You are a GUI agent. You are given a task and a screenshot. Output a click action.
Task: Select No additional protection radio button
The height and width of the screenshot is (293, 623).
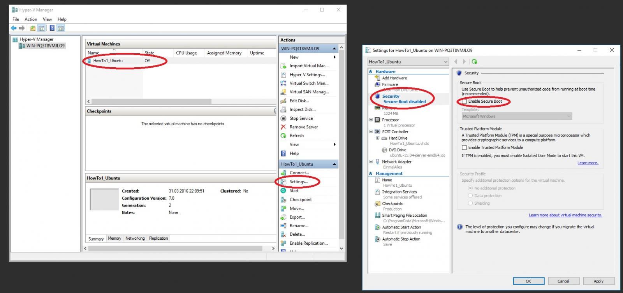pyautogui.click(x=470, y=188)
